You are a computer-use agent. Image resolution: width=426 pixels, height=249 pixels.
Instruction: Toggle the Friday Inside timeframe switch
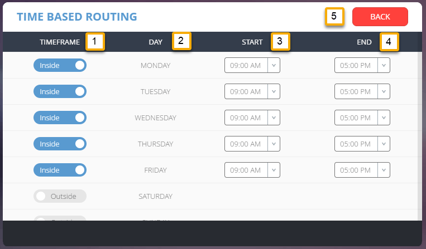(x=60, y=170)
